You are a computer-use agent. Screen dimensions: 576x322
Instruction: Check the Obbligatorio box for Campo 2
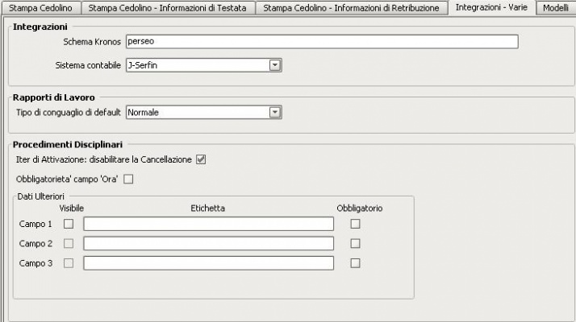[355, 243]
